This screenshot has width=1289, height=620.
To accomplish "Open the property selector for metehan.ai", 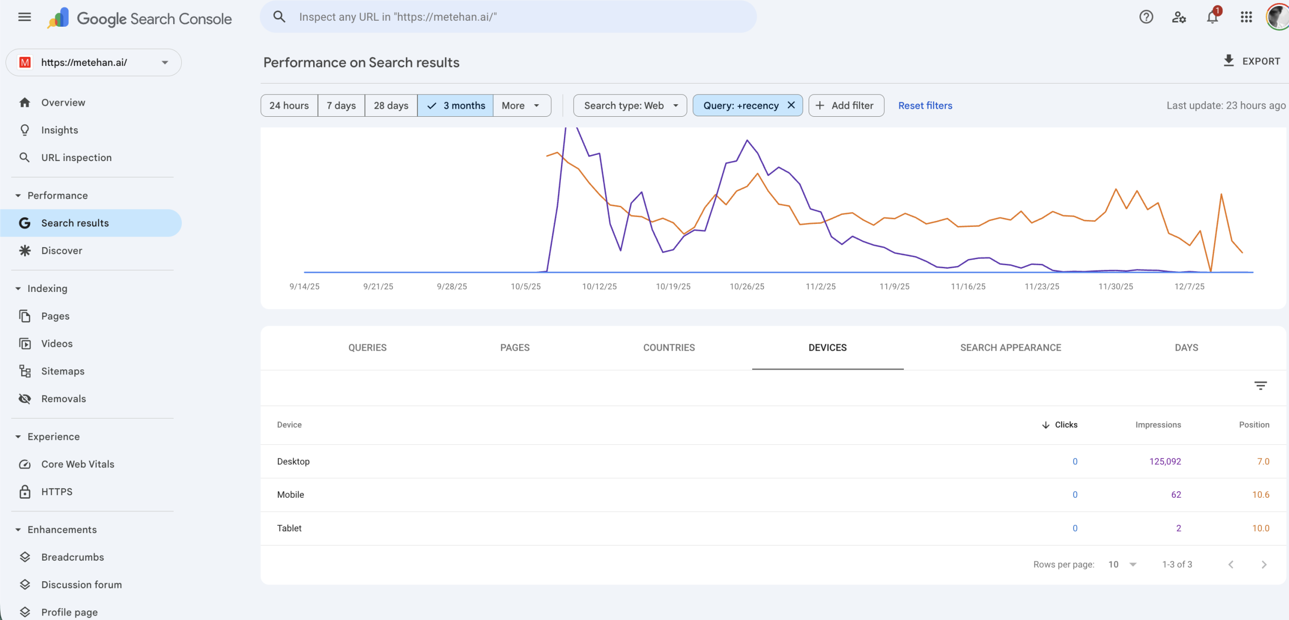I will point(94,62).
